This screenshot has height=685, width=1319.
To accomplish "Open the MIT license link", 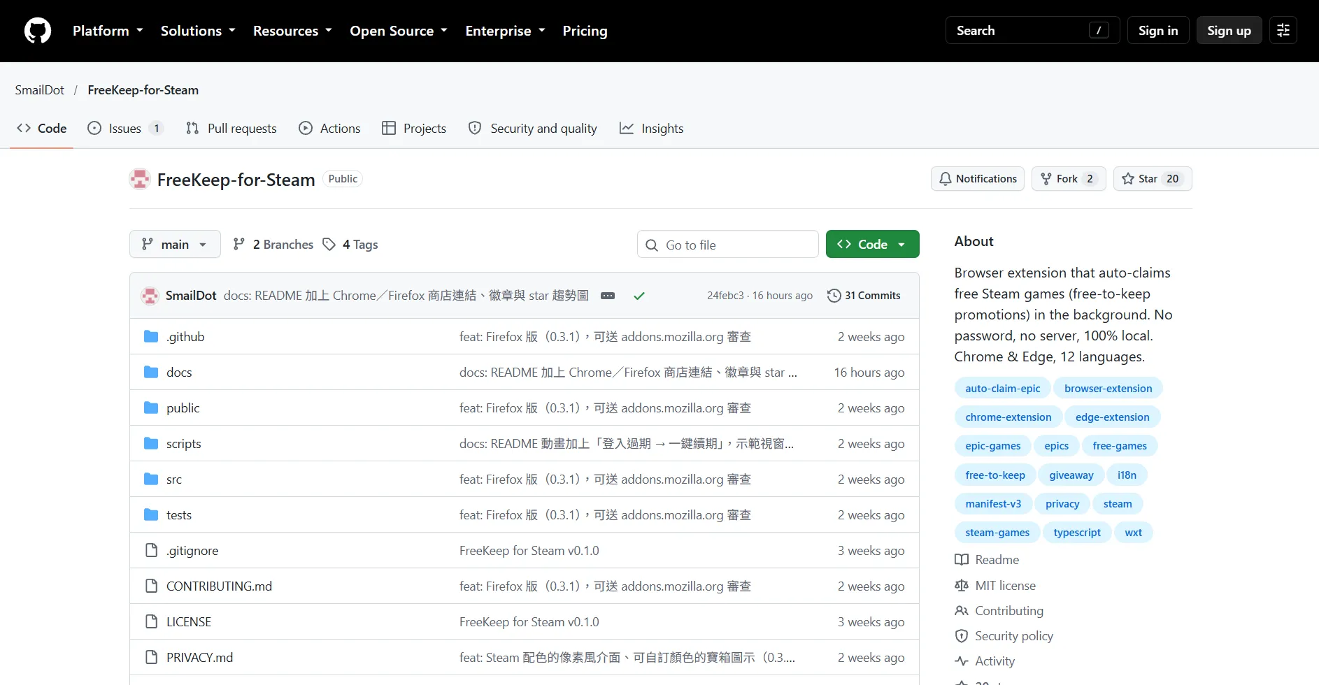I will [995, 586].
